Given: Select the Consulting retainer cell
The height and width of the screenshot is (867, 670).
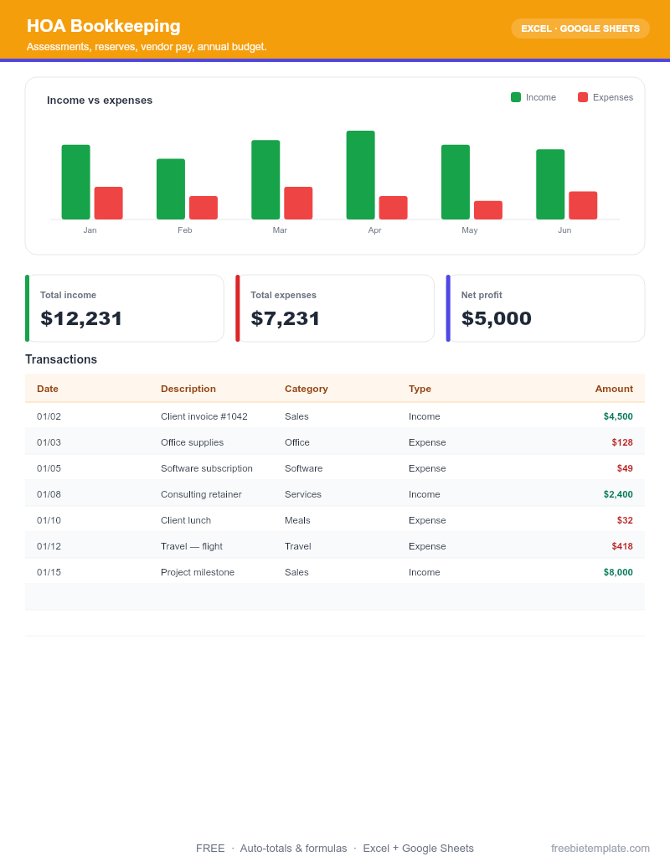Looking at the screenshot, I should (201, 494).
